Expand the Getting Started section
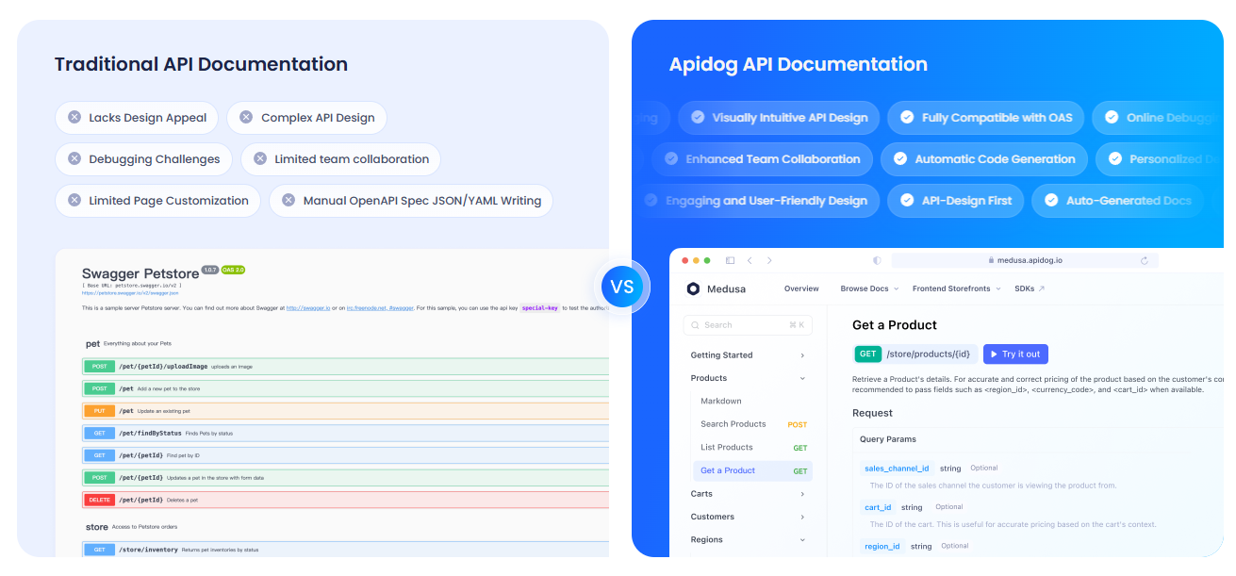Viewport: 1236px width, 576px height. tap(802, 355)
